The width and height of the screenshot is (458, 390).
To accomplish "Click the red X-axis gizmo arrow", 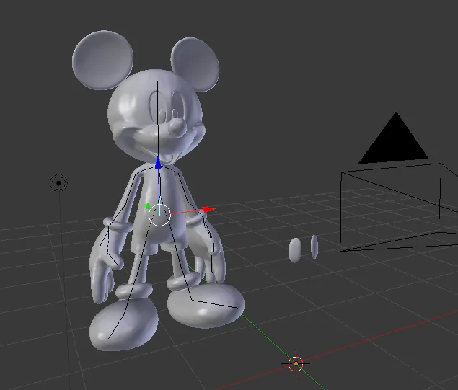I will 209,209.
